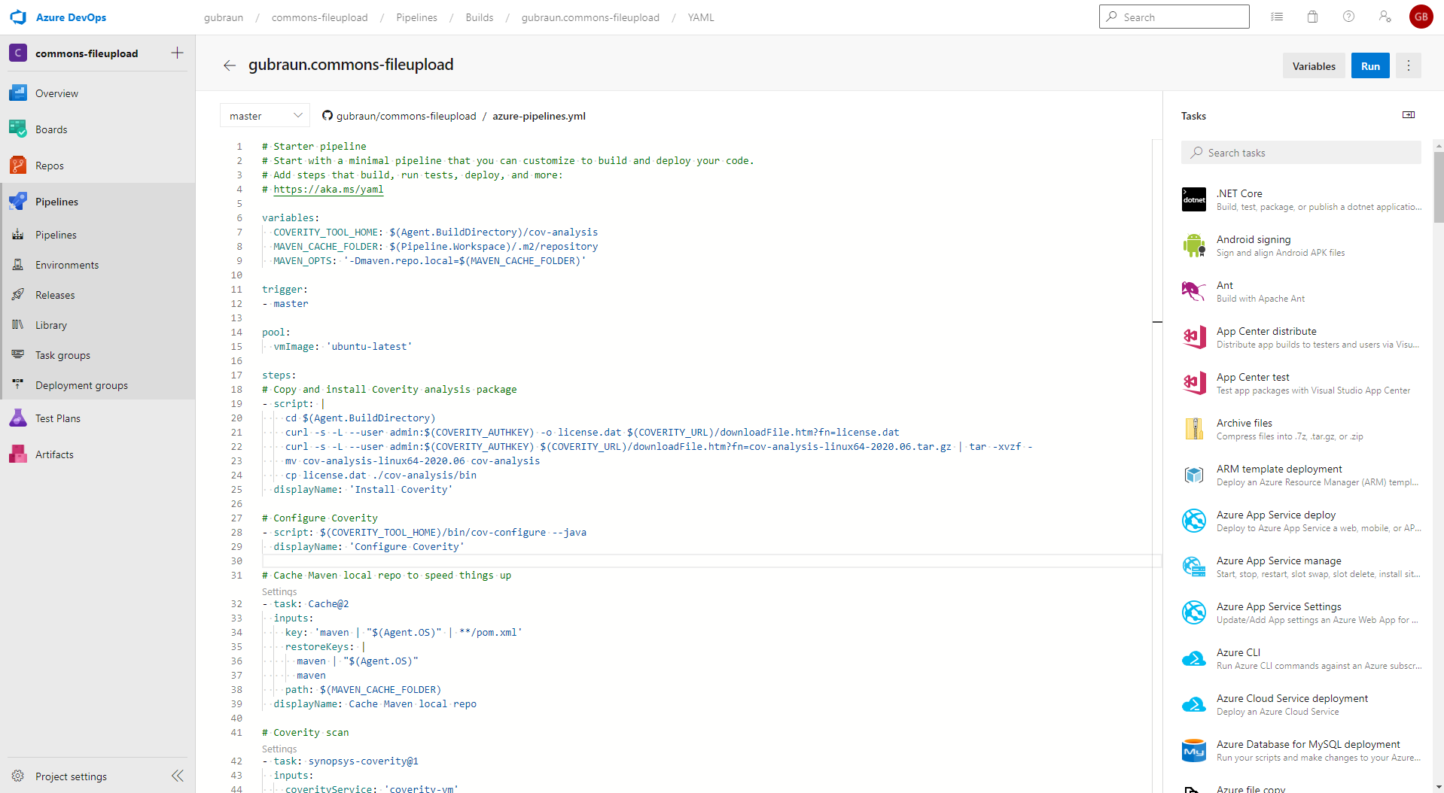The image size is (1444, 793).
Task: Open Releases under Pipelines
Action: (x=98, y=295)
